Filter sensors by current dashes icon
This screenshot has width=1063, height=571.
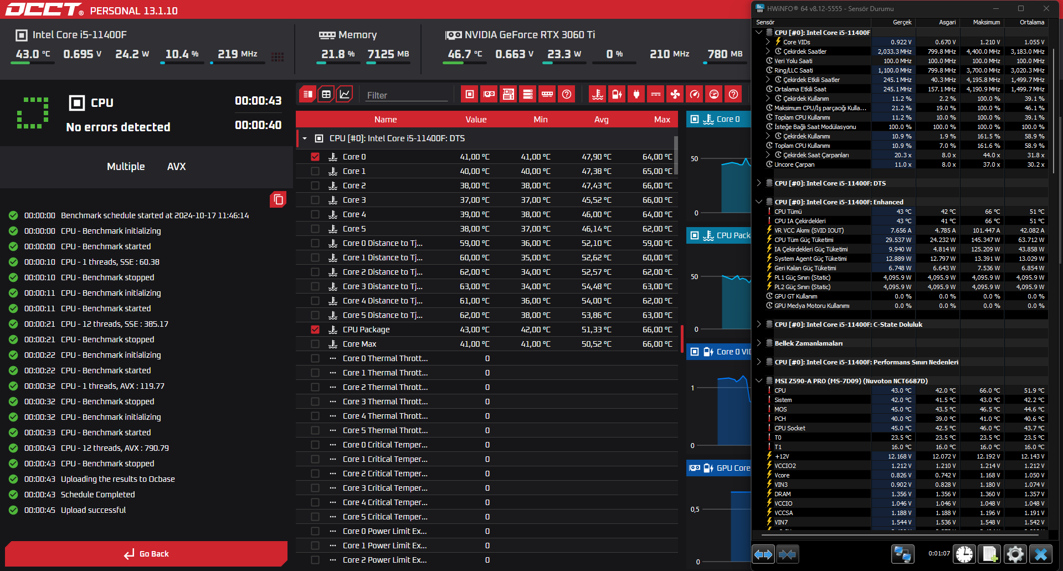[656, 94]
